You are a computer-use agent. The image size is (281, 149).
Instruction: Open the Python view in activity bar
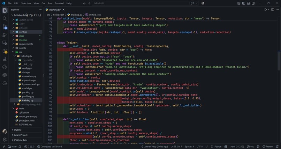coord(5,67)
